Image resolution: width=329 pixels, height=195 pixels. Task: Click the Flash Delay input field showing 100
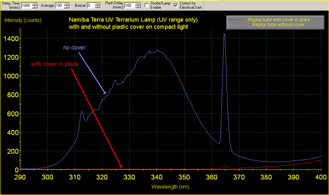(x=130, y=5)
